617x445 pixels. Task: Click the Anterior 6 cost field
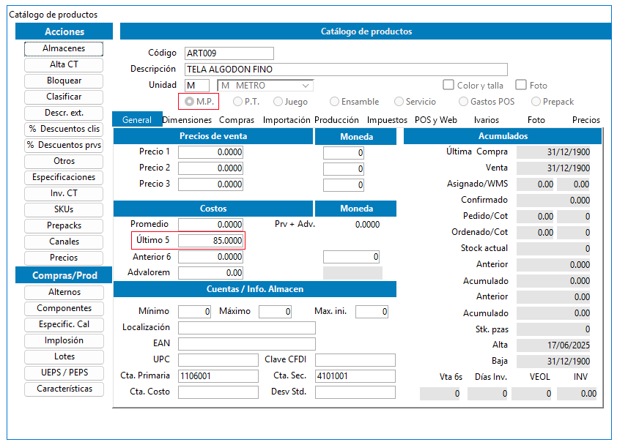click(x=210, y=257)
